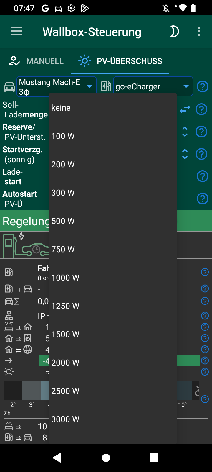Open the Mustang Mach-E vehicle dropdown
The width and height of the screenshot is (212, 472).
pos(57,86)
